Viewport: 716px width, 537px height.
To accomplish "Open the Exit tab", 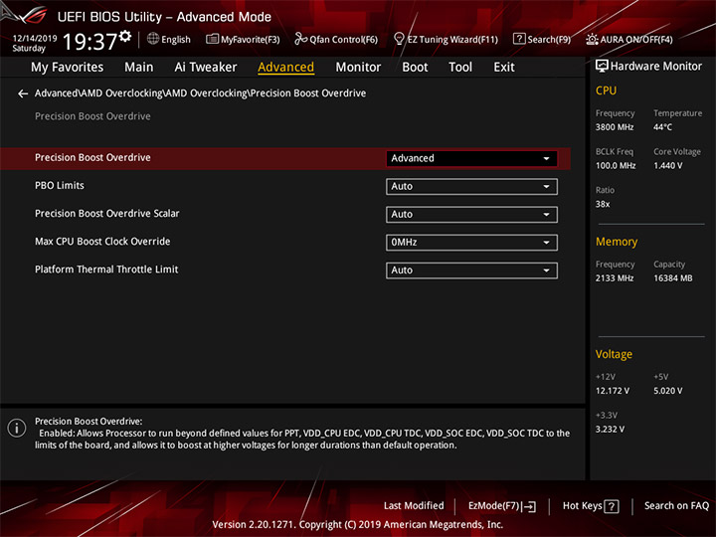I will [x=503, y=68].
